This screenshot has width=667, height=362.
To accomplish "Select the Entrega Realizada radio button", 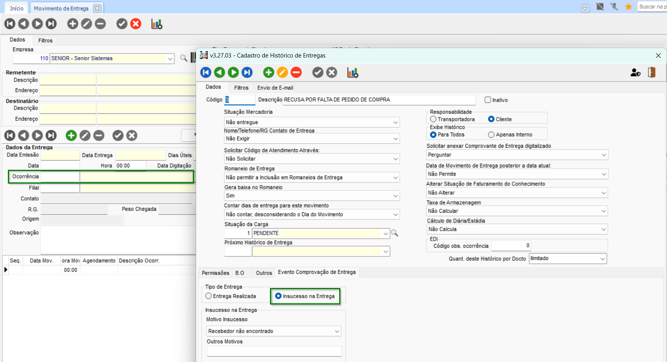I will (x=209, y=296).
